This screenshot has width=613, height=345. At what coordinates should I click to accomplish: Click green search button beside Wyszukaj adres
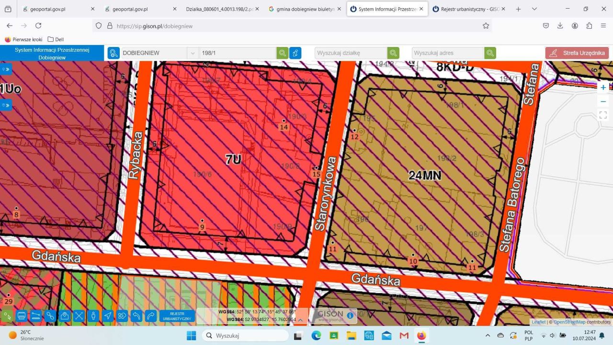(490, 53)
